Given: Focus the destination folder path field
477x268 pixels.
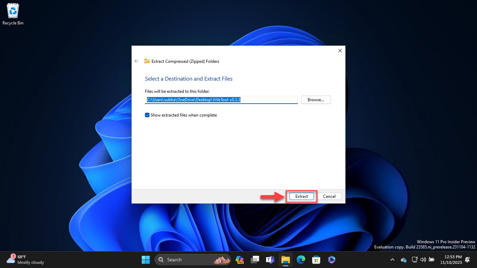Looking at the screenshot, I should [221, 100].
